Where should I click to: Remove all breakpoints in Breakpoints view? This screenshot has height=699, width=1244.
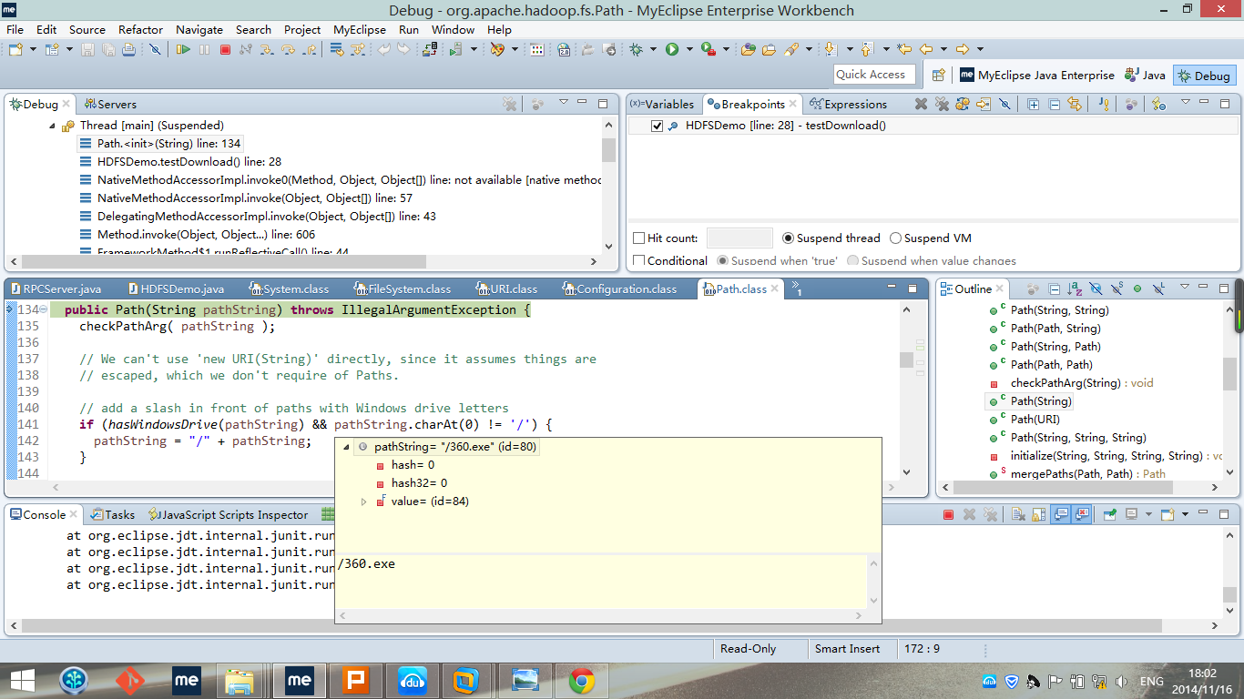coord(942,104)
